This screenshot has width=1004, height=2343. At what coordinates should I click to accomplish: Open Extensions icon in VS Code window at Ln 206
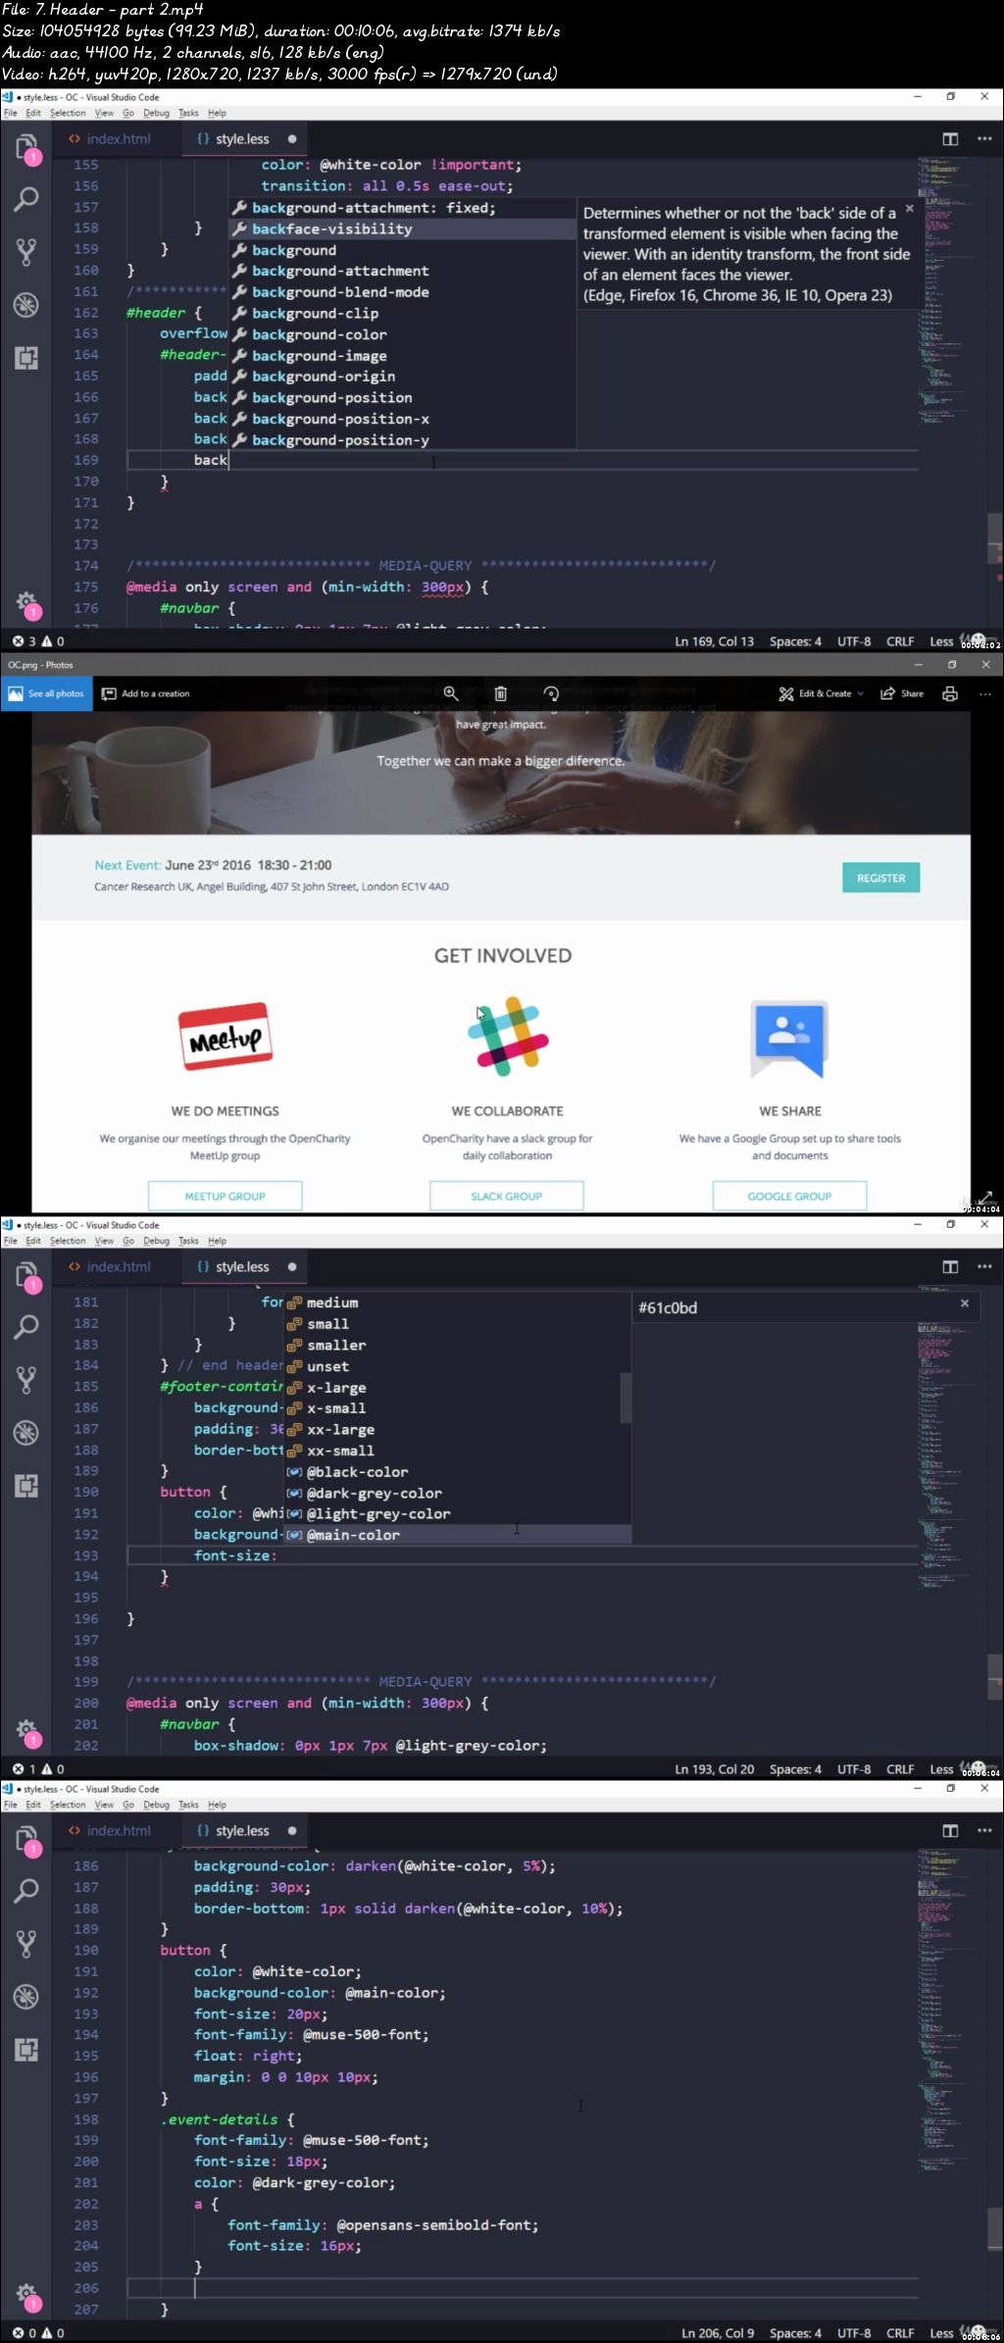coord(26,2050)
